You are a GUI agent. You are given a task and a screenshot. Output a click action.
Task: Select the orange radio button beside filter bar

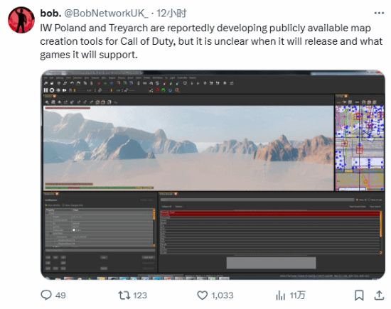point(358,200)
